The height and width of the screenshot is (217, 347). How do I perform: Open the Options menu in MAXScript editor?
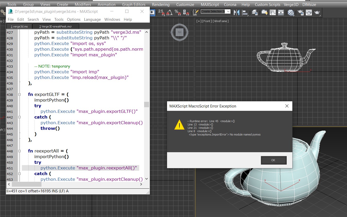[x=74, y=20]
